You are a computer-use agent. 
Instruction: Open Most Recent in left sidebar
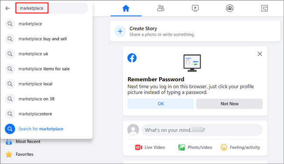(28, 142)
